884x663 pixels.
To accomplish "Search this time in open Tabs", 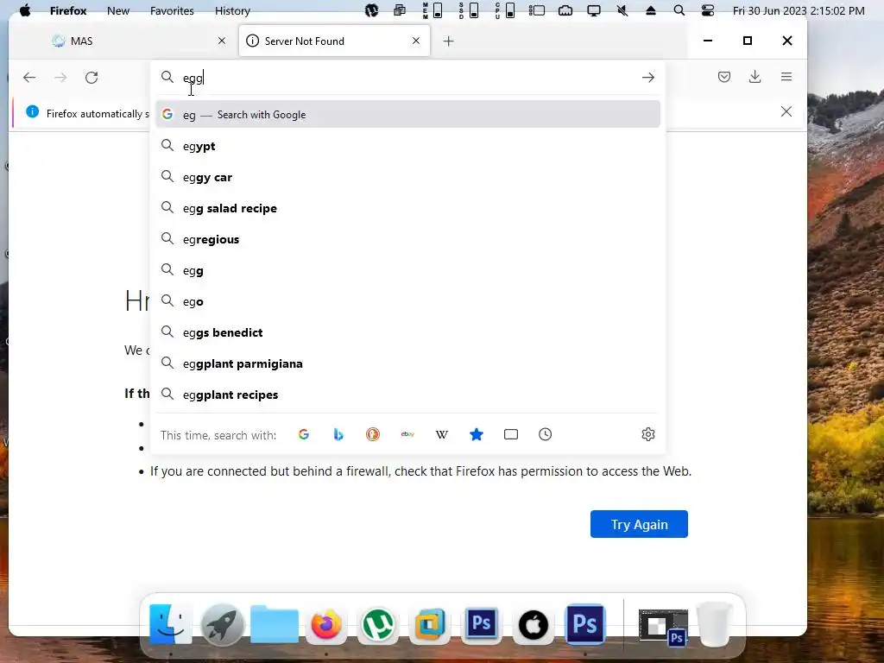I will [511, 434].
